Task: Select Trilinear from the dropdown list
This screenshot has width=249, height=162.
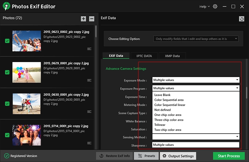Action: (x=159, y=125)
